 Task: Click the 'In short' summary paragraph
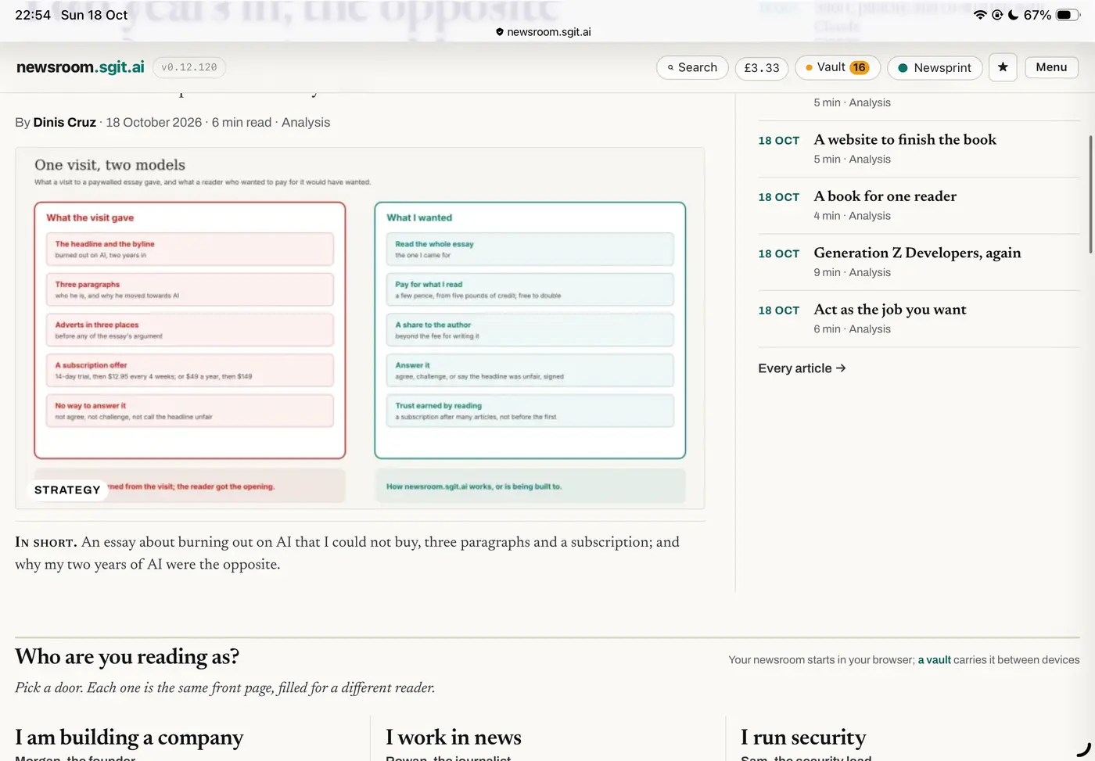347,553
